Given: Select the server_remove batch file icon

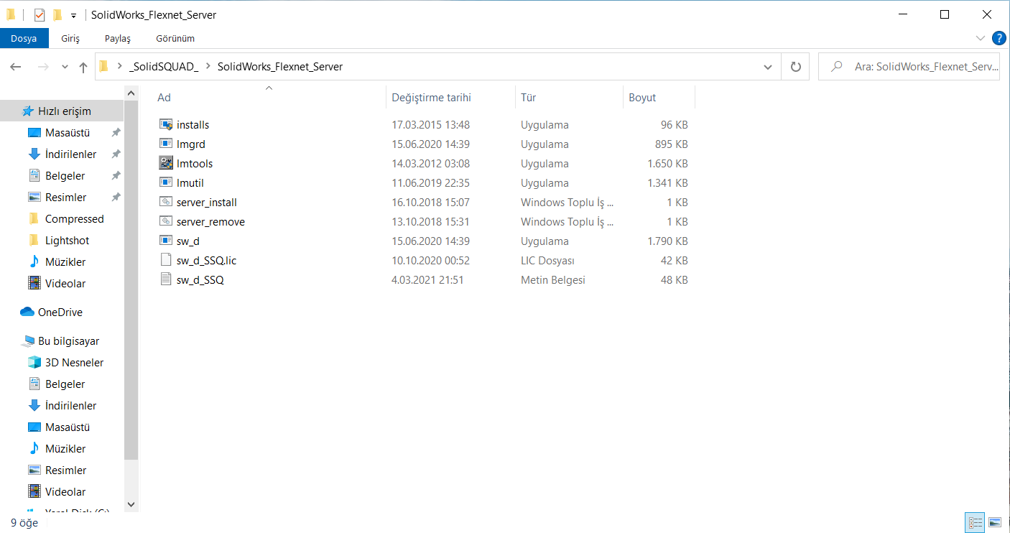Looking at the screenshot, I should pos(166,222).
